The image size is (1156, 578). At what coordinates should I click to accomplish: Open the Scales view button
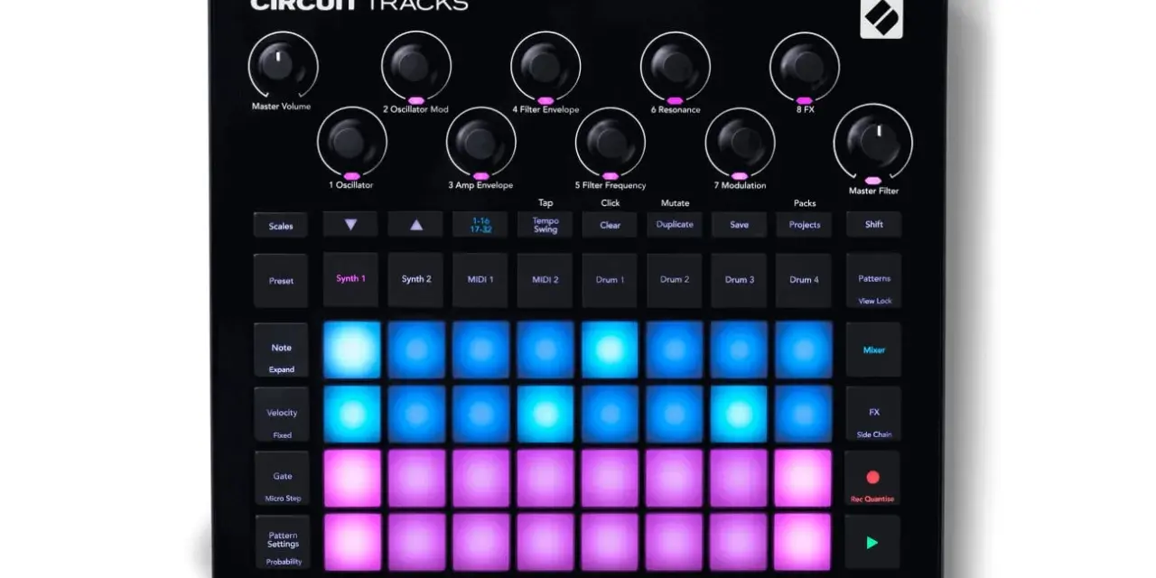tap(281, 225)
